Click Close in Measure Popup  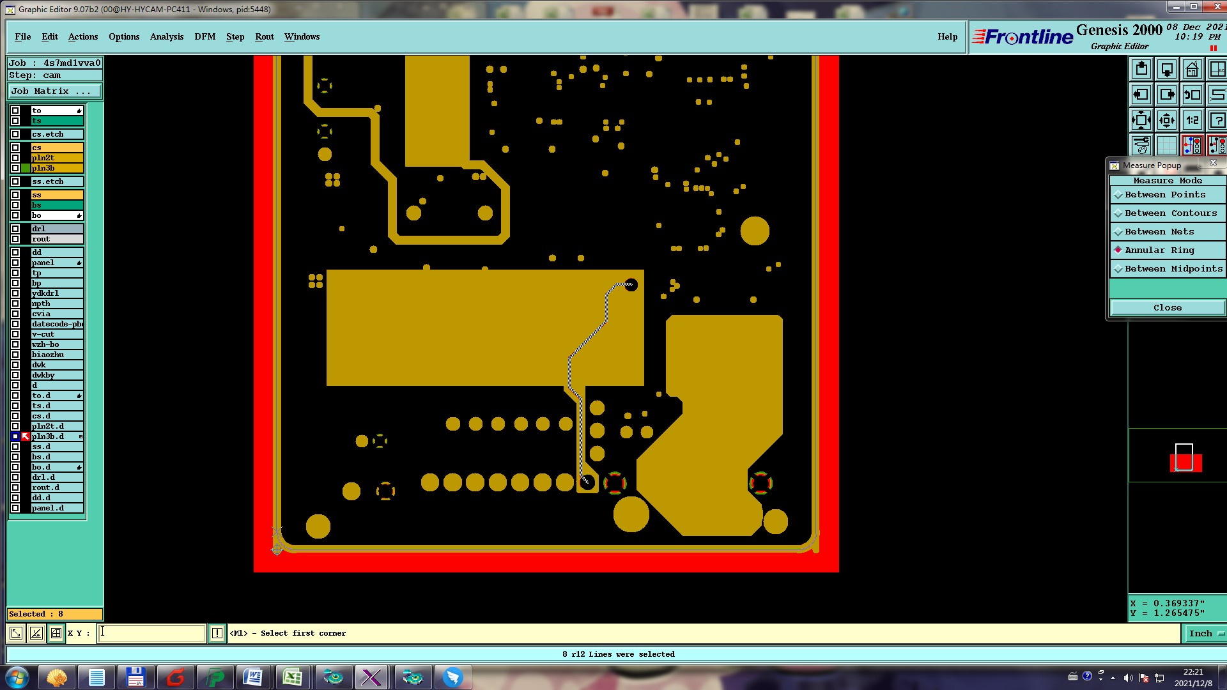(x=1167, y=308)
